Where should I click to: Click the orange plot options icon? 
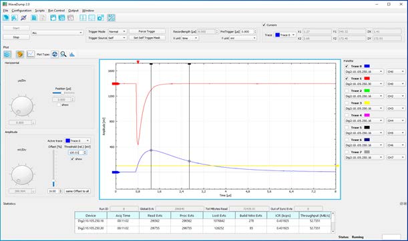coord(19,54)
